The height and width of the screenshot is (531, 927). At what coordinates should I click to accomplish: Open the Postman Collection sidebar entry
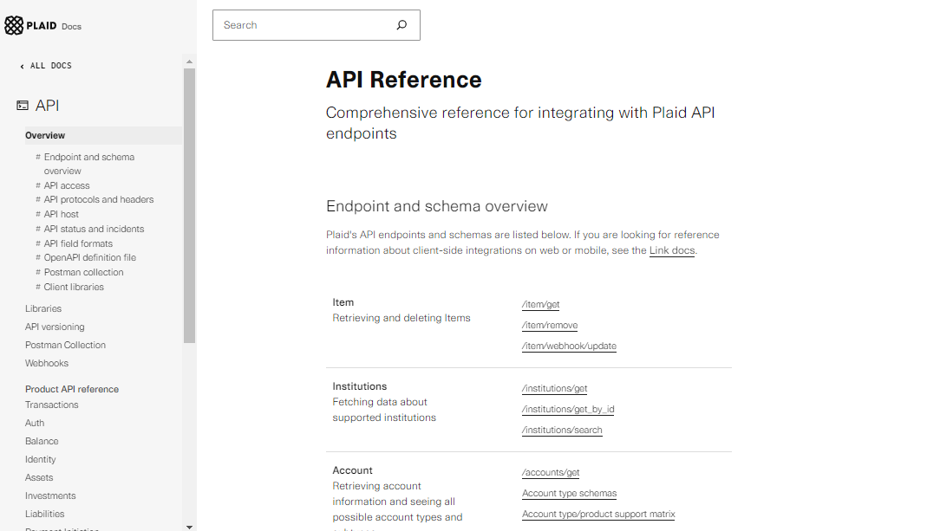(x=65, y=344)
